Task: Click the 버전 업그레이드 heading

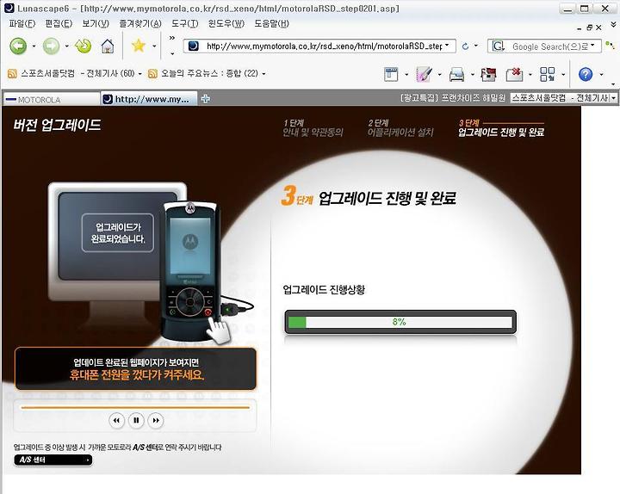Action: [57, 125]
